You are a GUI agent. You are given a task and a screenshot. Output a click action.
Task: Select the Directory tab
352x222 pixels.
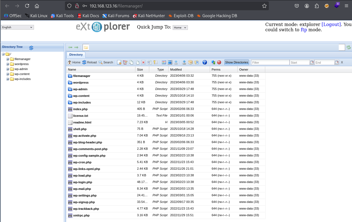coord(76,55)
